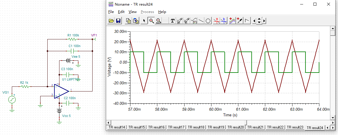
Task: Add auto label to curve tool
Action: (x=179, y=21)
